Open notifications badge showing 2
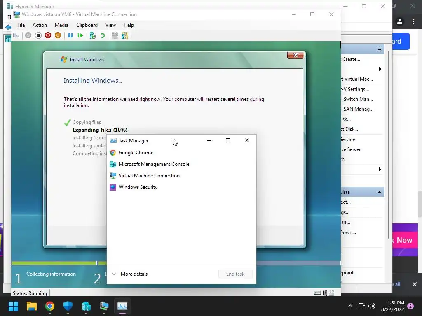This screenshot has height=316, width=422. (410, 306)
